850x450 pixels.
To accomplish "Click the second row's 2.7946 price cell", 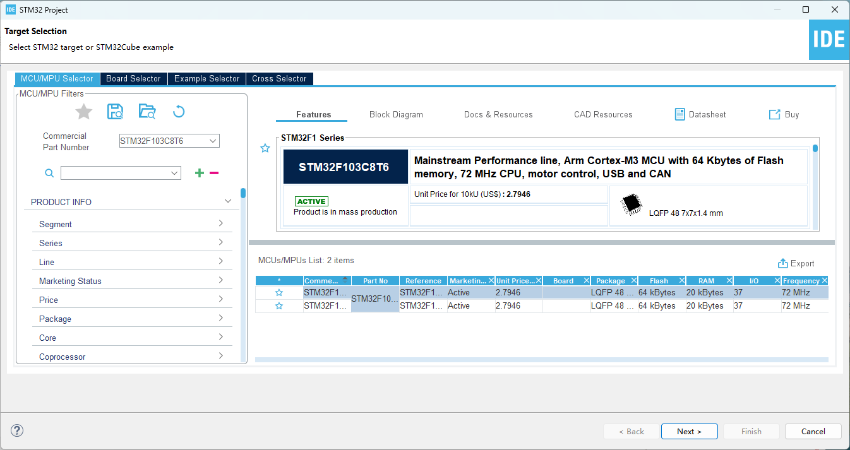I will [518, 306].
